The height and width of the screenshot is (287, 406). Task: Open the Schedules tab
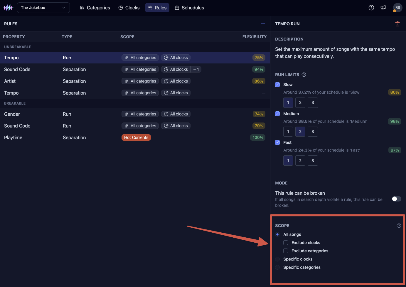pos(189,8)
